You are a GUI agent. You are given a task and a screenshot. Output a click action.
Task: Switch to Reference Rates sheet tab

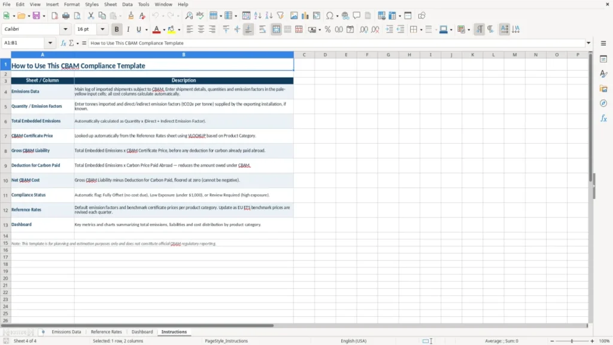pos(107,332)
